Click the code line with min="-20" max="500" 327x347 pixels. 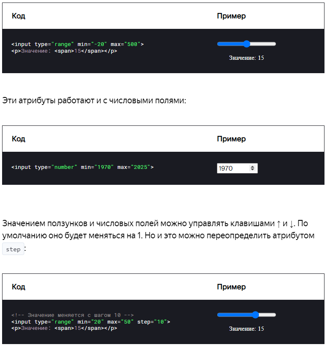77,44
